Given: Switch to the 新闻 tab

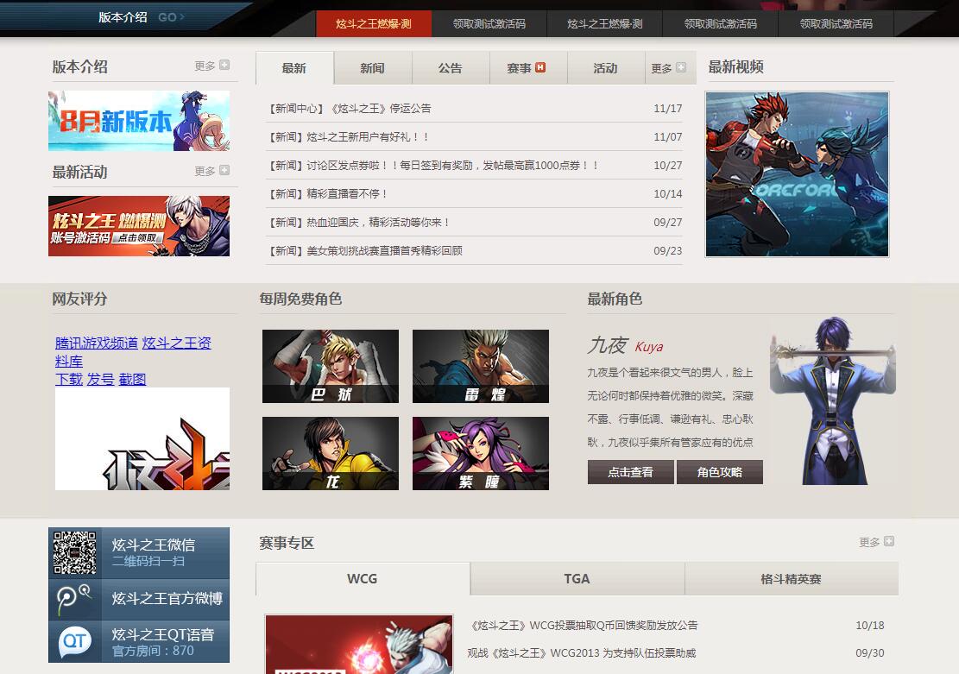Looking at the screenshot, I should [x=373, y=68].
